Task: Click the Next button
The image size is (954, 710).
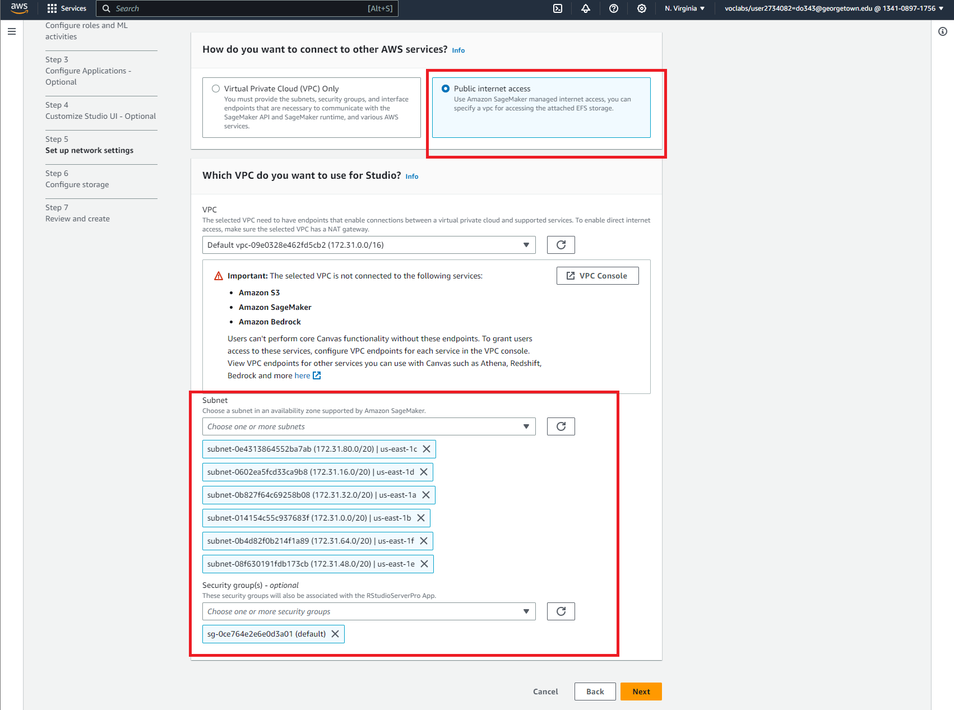Action: (x=641, y=692)
